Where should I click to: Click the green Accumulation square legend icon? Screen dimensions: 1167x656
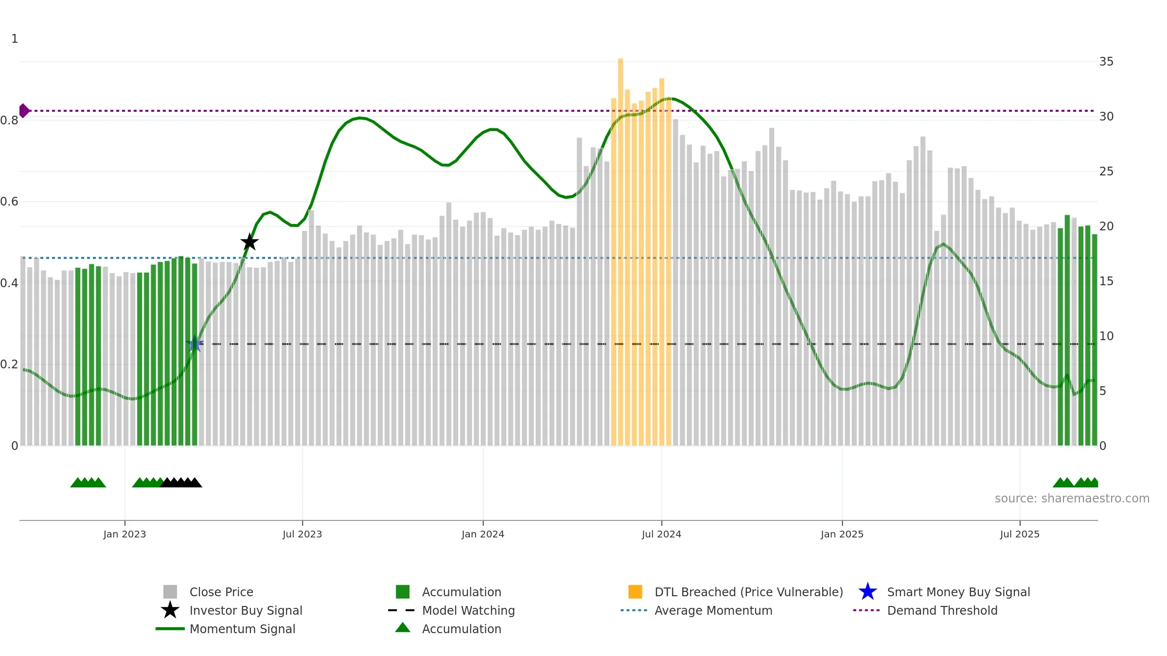pos(403,592)
